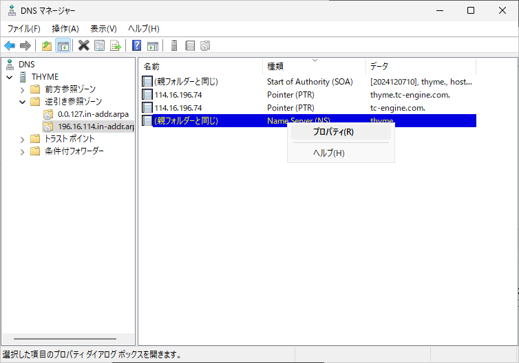The width and height of the screenshot is (519, 363).
Task: Select the 条件付フォワーダー label
Action: coord(74,151)
